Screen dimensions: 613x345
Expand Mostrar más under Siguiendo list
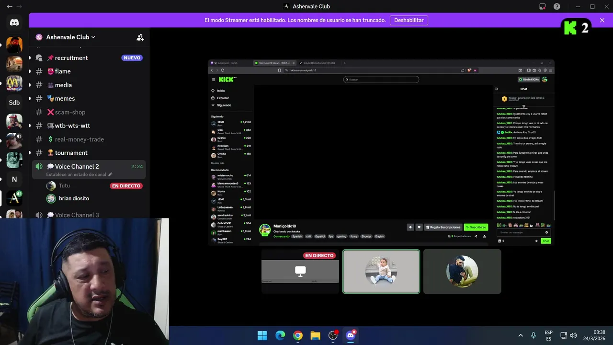coord(217,163)
